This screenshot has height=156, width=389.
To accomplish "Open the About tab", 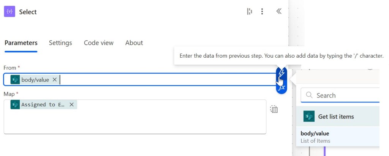I will [x=134, y=43].
